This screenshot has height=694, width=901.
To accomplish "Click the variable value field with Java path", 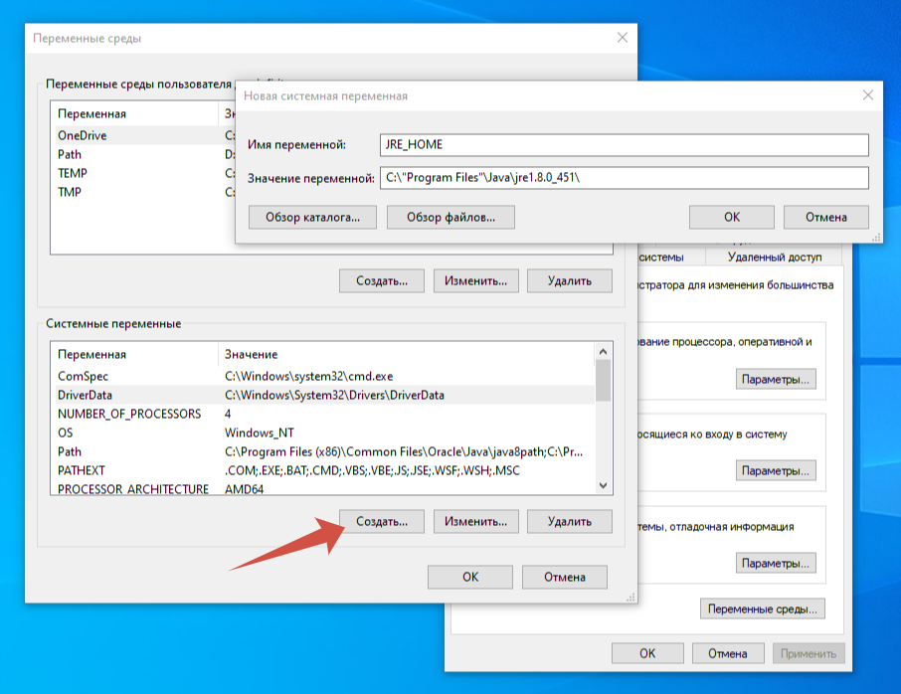I will [x=624, y=178].
